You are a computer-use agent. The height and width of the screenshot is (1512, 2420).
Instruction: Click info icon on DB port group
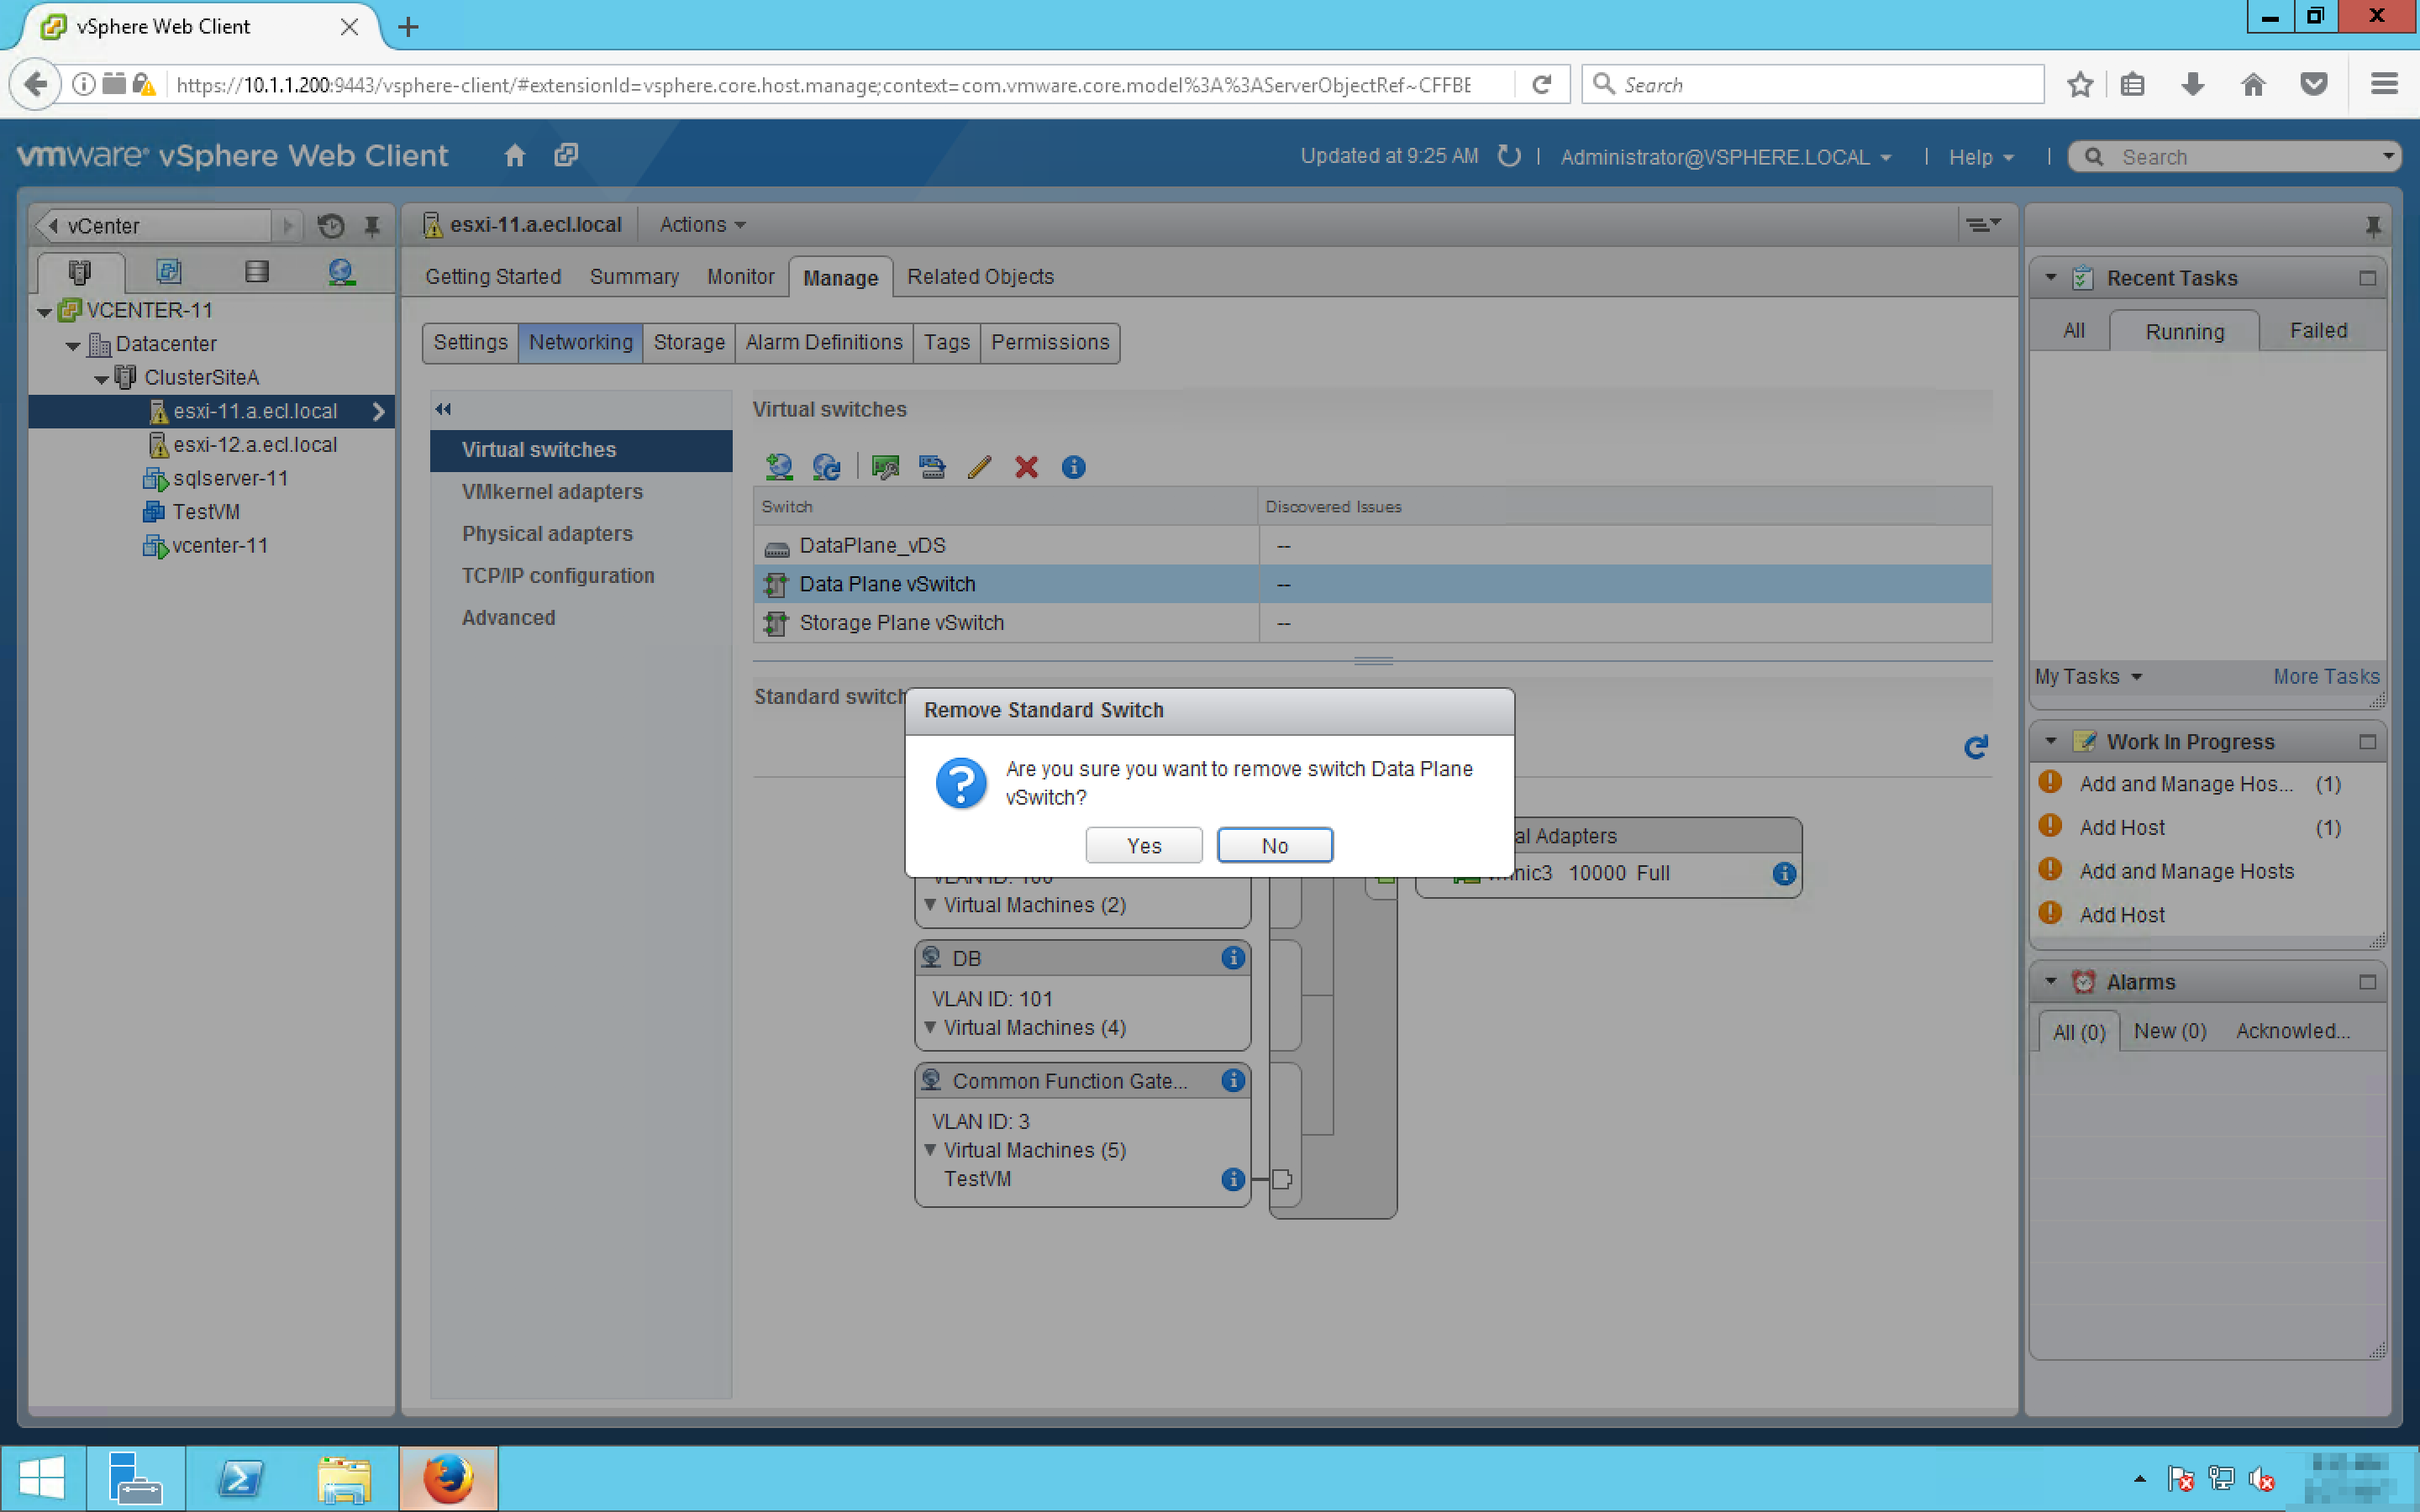(1233, 958)
